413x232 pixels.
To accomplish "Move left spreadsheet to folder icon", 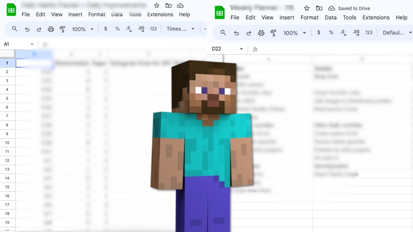I will (x=168, y=5).
